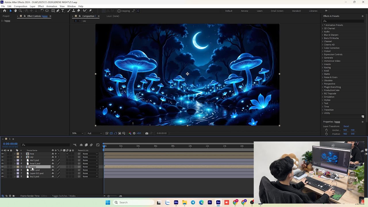The image size is (368, 207).
Task: Open Media Encoder icon in the taskbar
Action: (176, 202)
